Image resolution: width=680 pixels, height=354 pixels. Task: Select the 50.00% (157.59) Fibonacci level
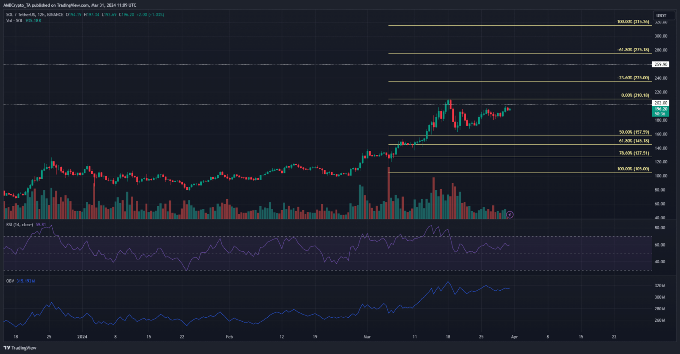[x=634, y=132]
